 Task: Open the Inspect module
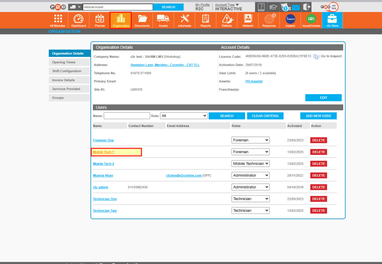(x=290, y=20)
